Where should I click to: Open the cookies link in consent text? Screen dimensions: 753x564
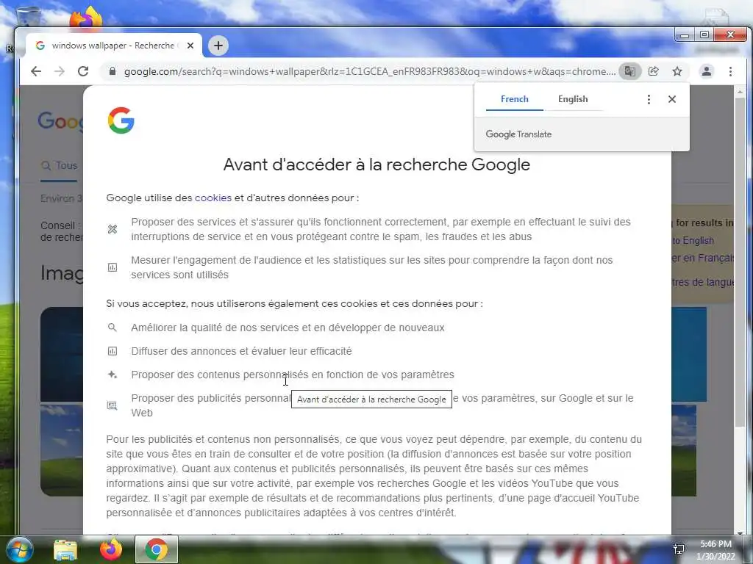pos(213,198)
